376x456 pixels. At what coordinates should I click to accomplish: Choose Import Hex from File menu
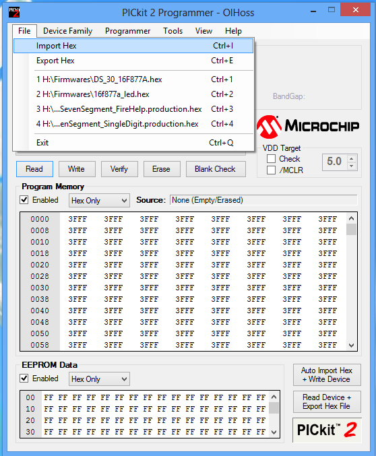tap(133, 46)
